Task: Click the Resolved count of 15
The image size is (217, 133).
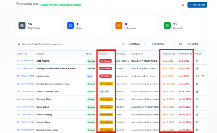Action: 175,24
